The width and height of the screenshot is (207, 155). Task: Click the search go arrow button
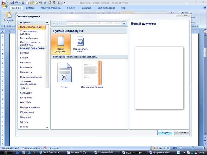[x=124, y=23]
